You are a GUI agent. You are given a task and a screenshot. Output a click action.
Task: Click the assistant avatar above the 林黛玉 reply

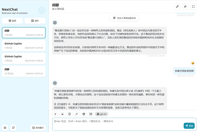click(55, 83)
